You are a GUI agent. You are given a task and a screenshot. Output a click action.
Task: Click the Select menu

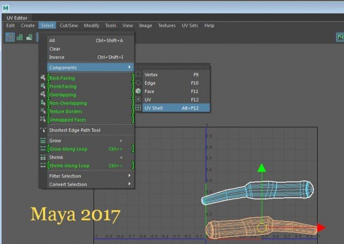point(47,25)
